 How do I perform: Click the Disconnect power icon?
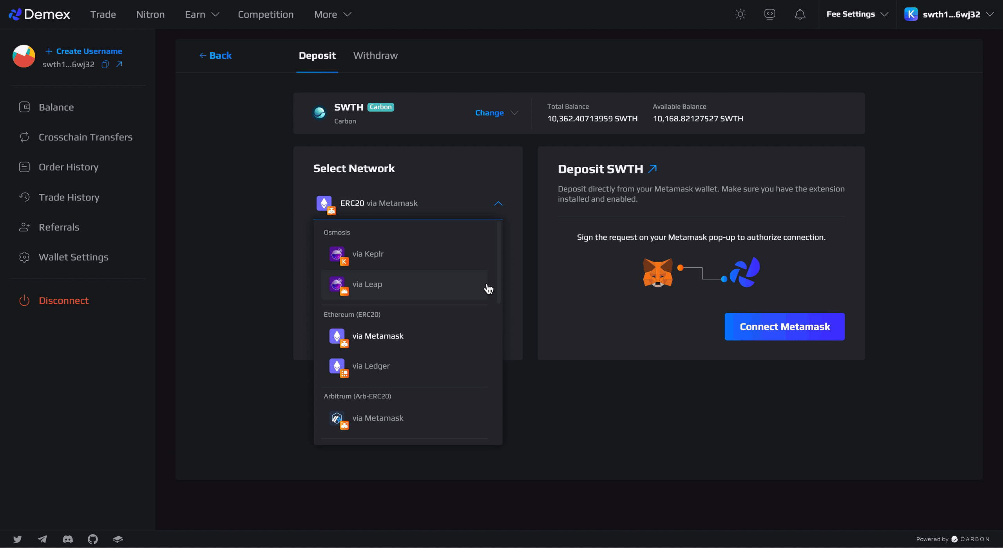(x=24, y=301)
